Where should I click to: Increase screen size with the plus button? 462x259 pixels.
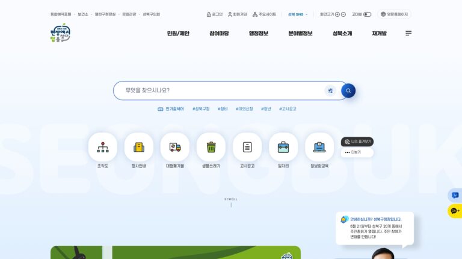337,14
